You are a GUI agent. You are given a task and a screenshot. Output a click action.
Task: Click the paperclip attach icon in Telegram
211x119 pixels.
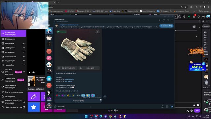[x=55, y=107]
